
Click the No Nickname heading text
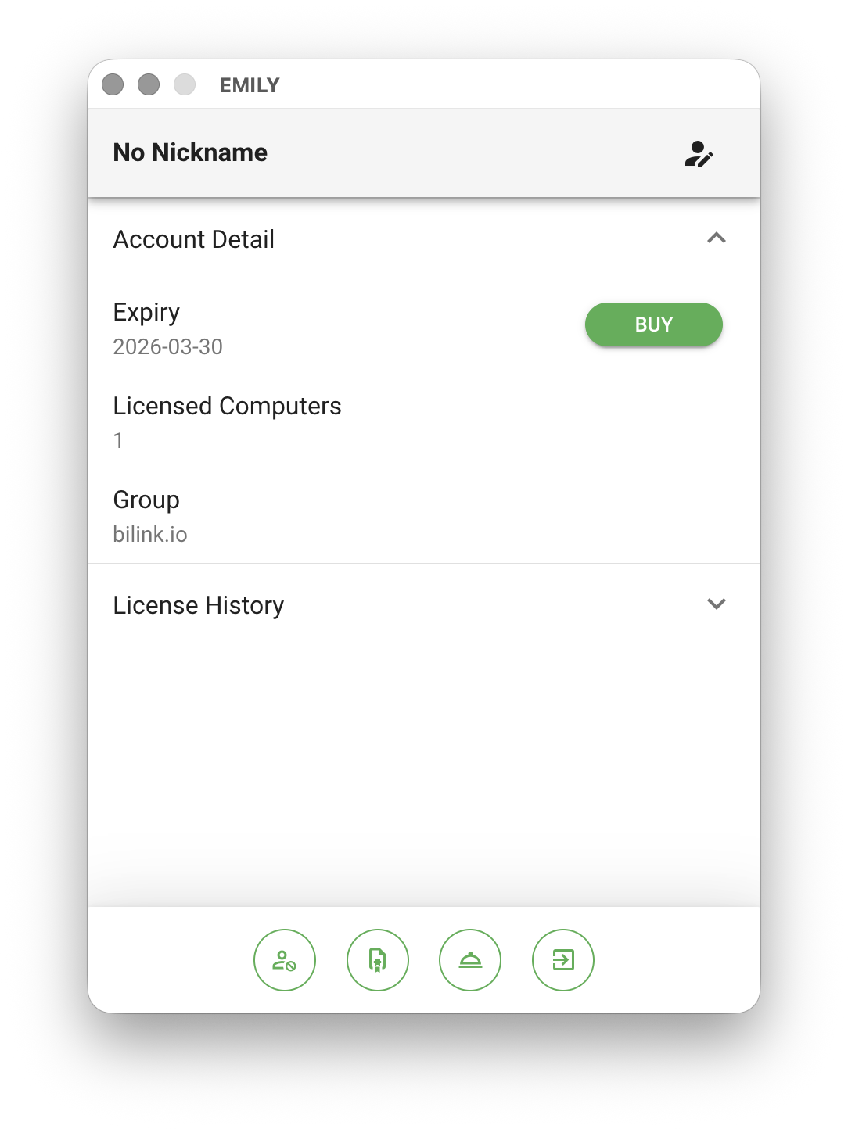190,152
